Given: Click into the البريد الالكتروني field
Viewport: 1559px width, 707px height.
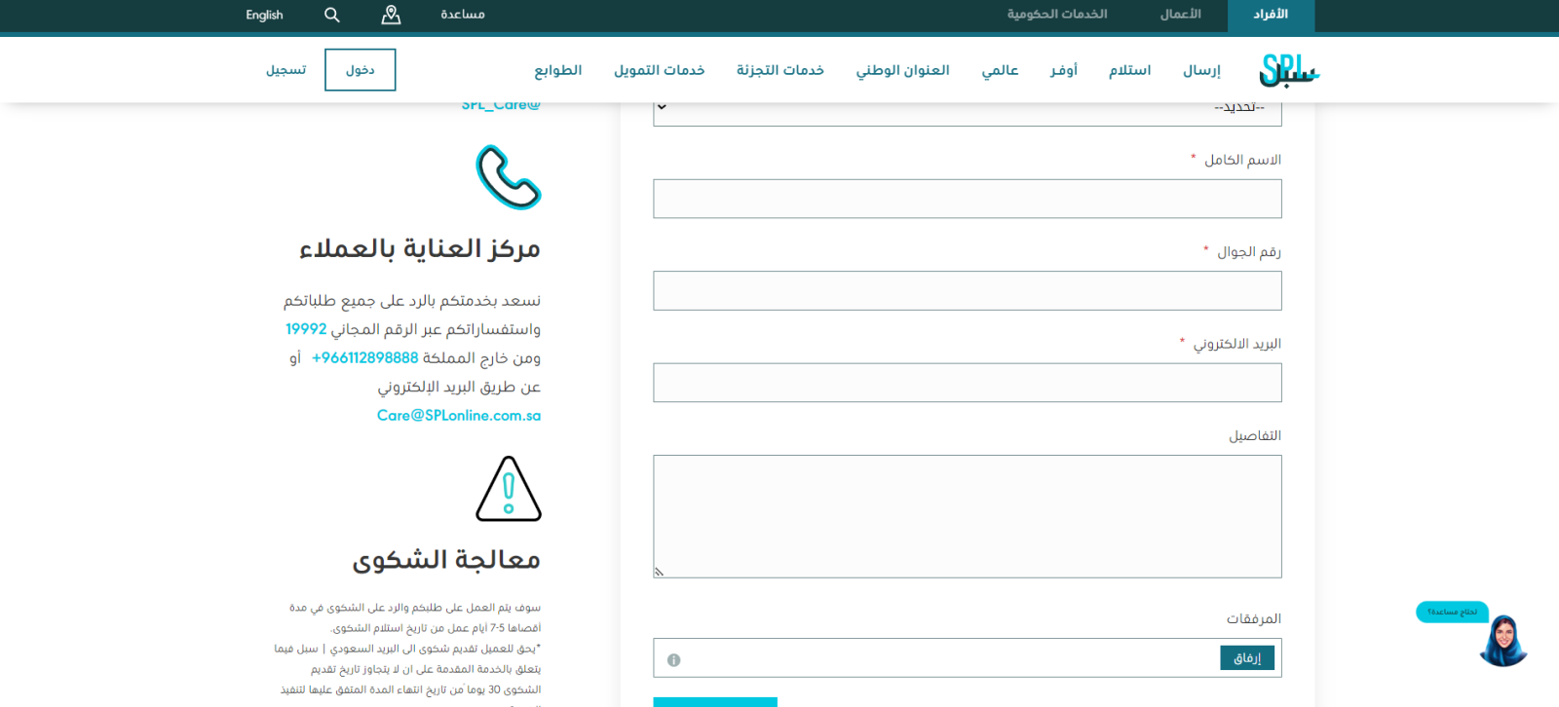Looking at the screenshot, I should [x=967, y=383].
